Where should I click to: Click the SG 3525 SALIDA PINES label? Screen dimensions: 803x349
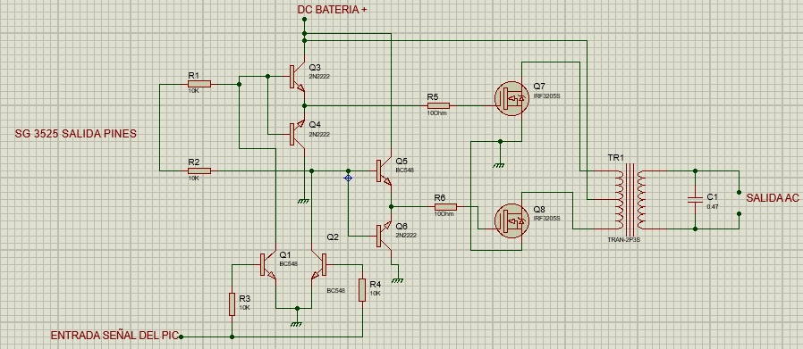(x=76, y=134)
